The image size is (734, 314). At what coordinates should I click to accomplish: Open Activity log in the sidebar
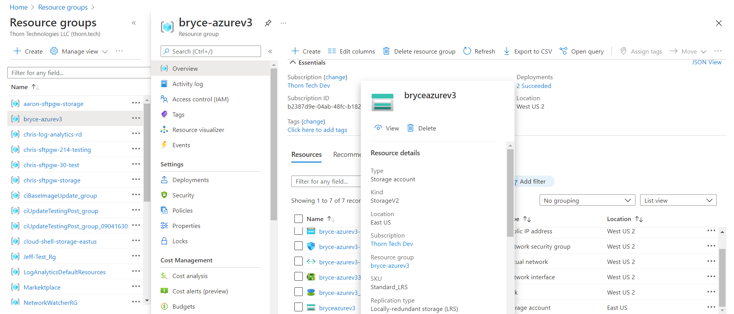(187, 84)
